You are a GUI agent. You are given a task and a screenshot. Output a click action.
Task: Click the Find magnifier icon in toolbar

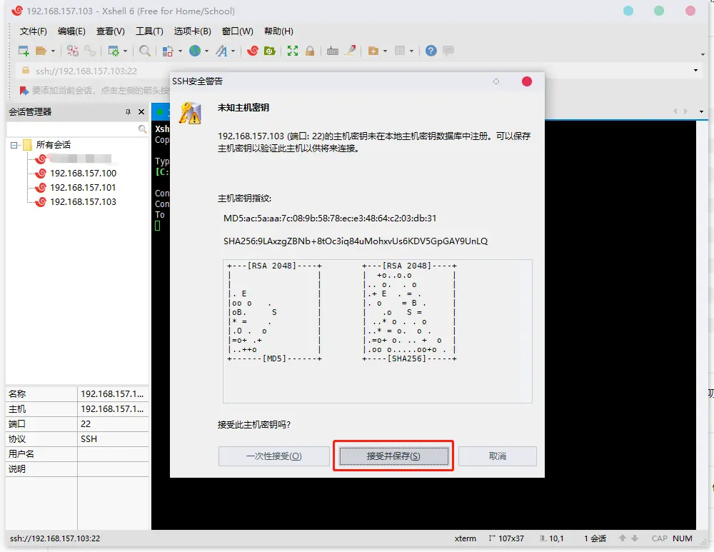tap(145, 51)
